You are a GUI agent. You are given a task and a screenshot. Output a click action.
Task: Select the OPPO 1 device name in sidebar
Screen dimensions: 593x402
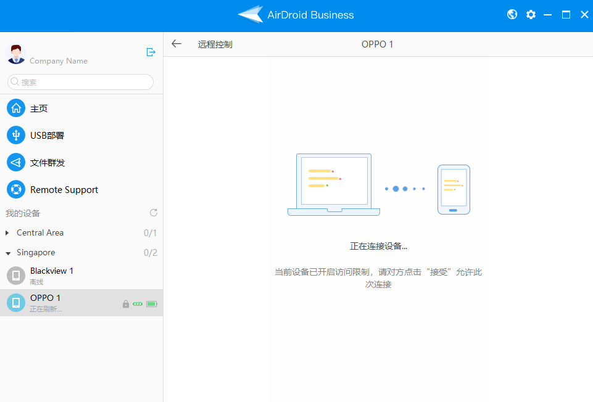(45, 298)
